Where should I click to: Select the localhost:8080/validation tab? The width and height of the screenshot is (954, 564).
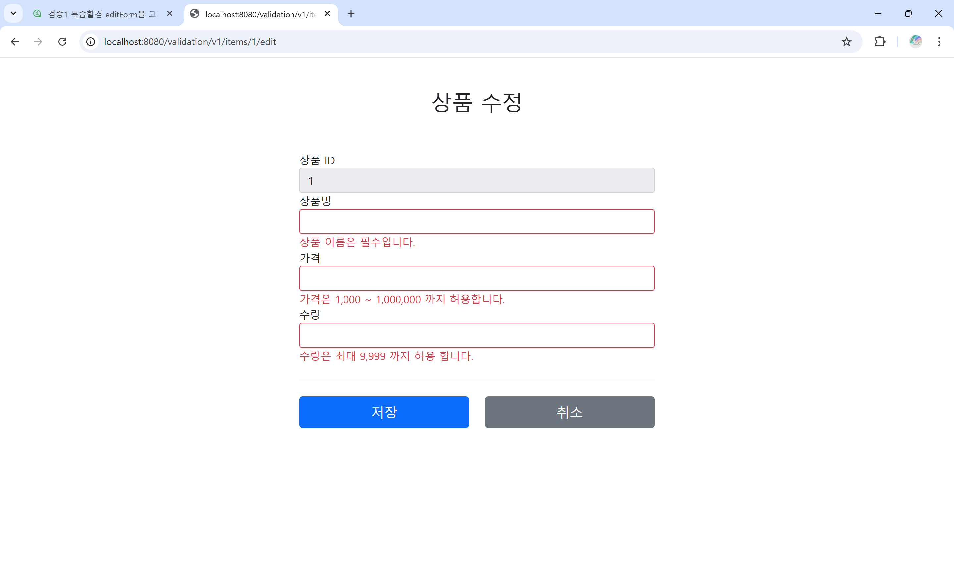(260, 14)
